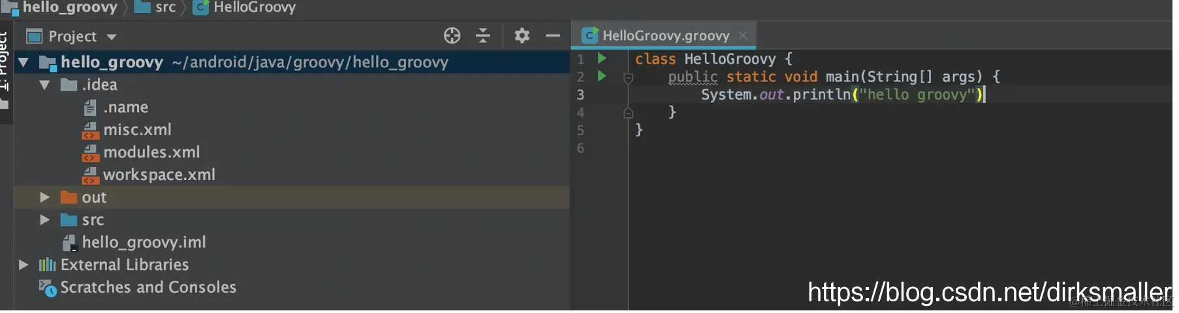The height and width of the screenshot is (313, 1179).
Task: Select the misc.xml file
Action: (137, 130)
